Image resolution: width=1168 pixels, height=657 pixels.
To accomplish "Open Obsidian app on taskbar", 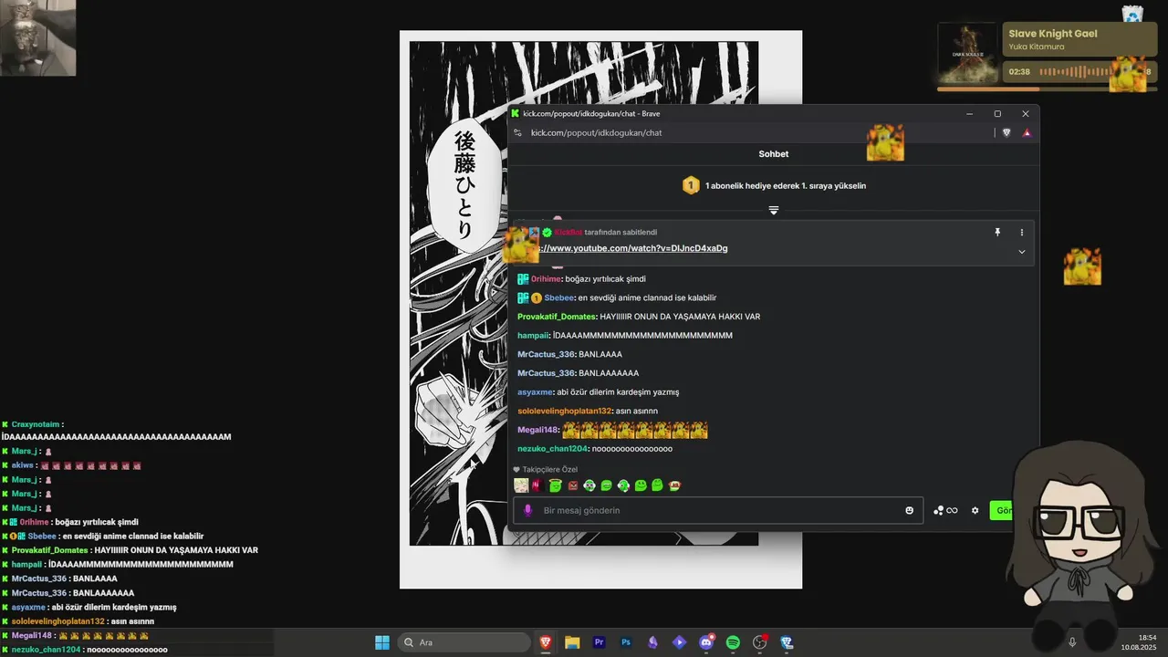I will click(x=652, y=642).
